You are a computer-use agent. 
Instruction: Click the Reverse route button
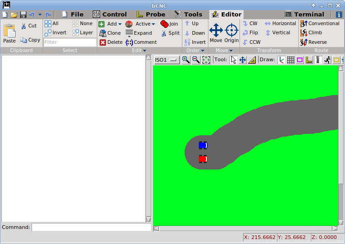point(313,42)
